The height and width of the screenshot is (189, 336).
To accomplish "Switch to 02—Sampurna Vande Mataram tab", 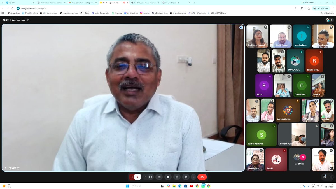I will (x=144, y=3).
